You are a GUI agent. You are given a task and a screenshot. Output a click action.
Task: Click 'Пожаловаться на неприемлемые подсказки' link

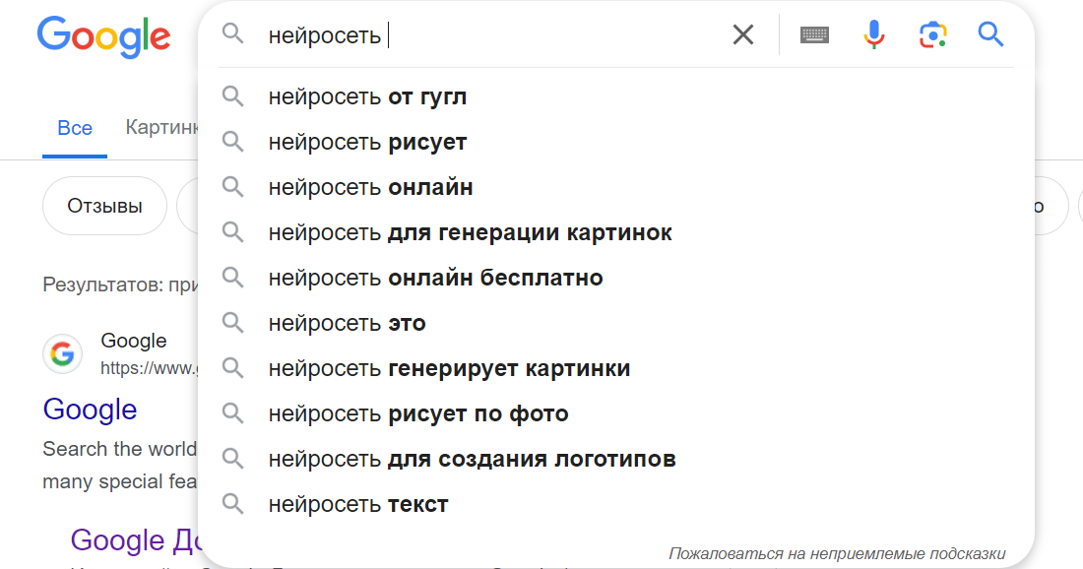[837, 552]
